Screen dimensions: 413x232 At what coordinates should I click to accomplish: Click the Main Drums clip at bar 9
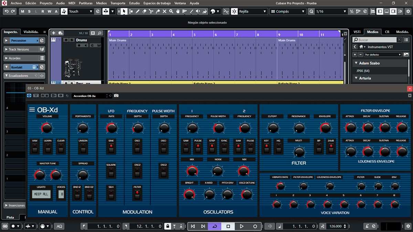tap(310, 58)
